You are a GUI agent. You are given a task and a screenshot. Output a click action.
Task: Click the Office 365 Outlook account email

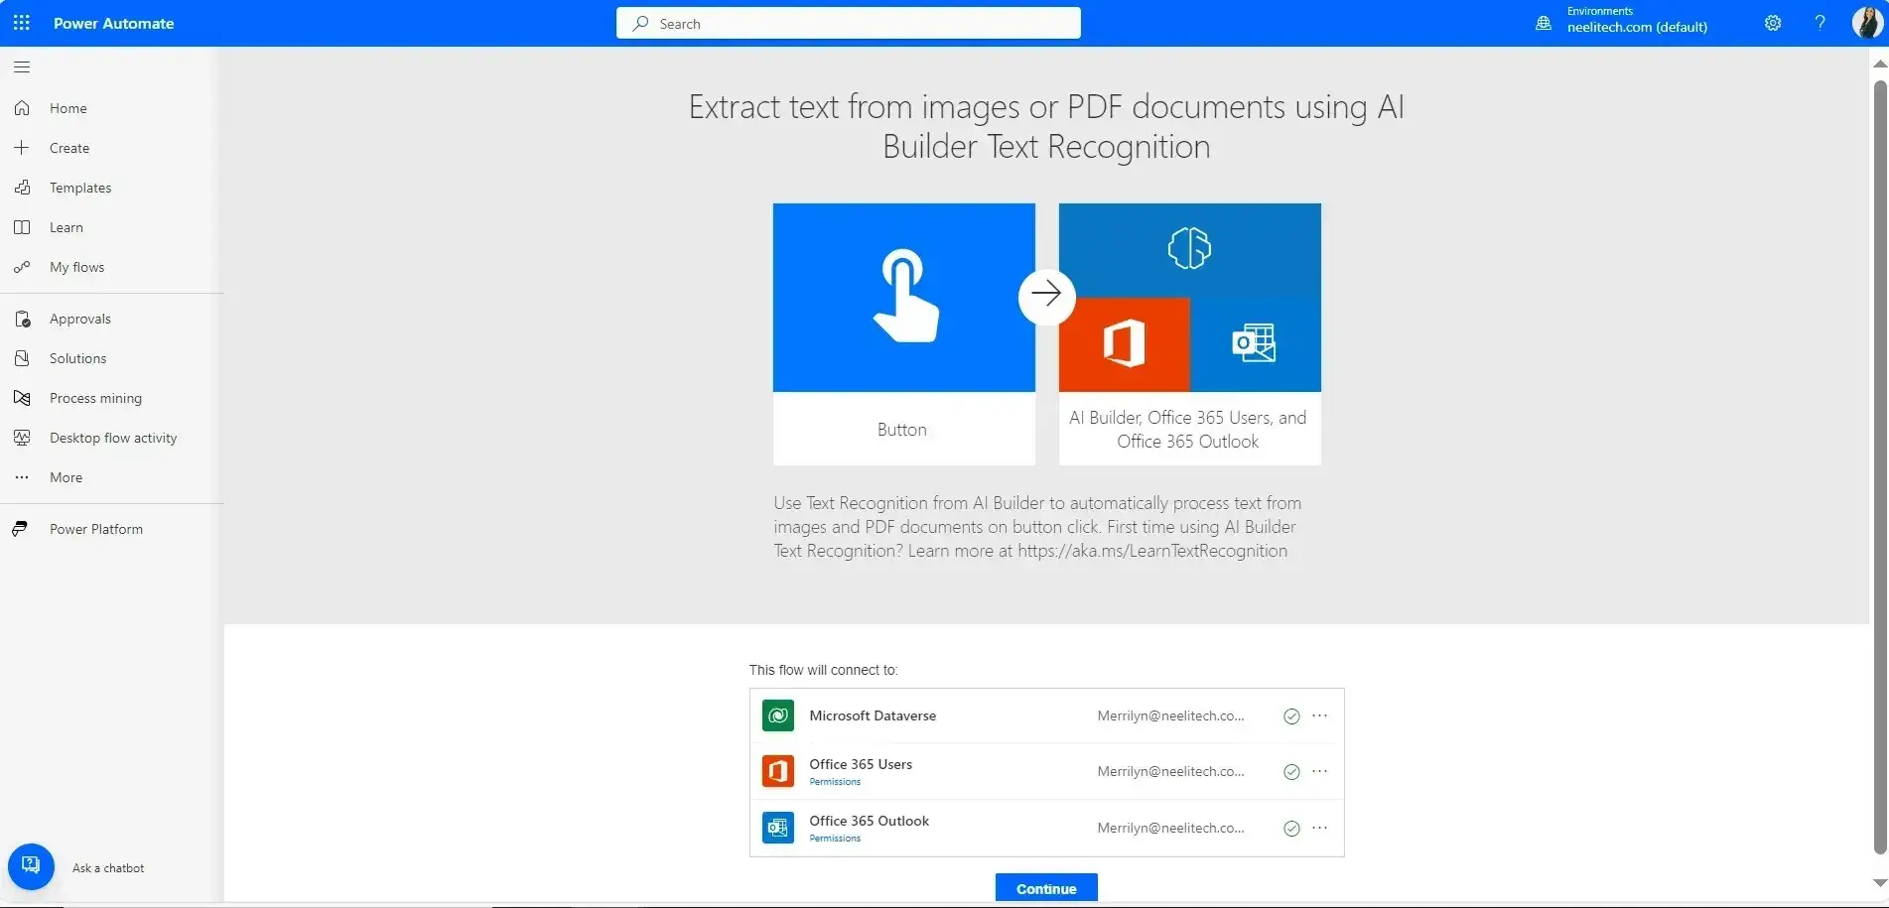pos(1170,828)
